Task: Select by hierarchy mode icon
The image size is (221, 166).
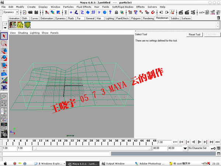Action: click(x=47, y=12)
